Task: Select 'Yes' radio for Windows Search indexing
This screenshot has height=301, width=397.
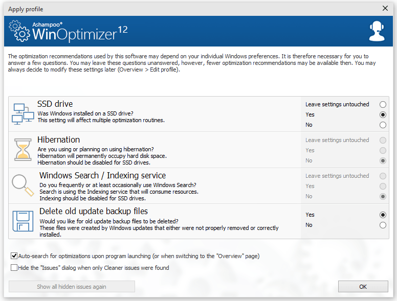Action: pyautogui.click(x=383, y=186)
